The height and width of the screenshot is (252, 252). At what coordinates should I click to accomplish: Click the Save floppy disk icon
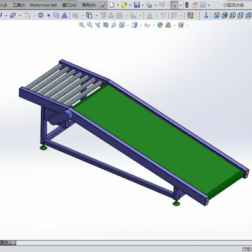coord(137,5)
